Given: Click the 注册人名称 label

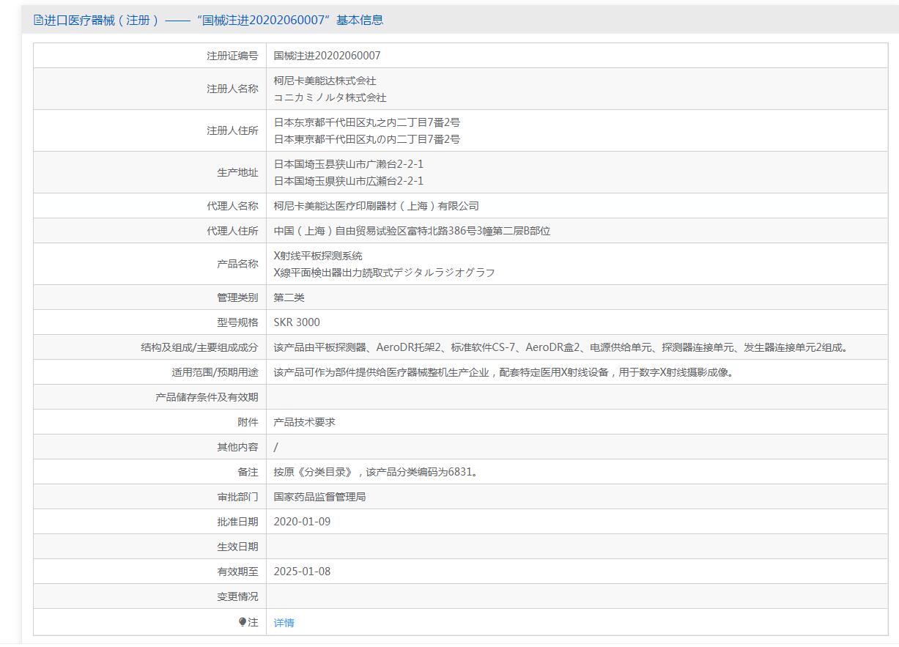Looking at the screenshot, I should point(232,89).
